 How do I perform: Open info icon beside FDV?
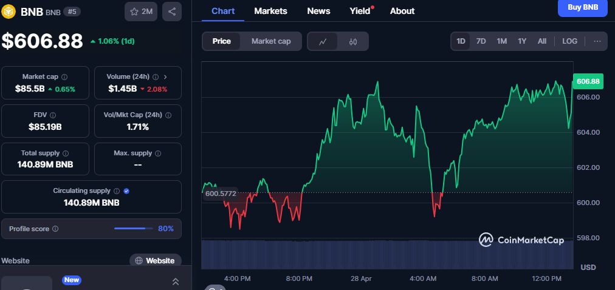tap(53, 115)
